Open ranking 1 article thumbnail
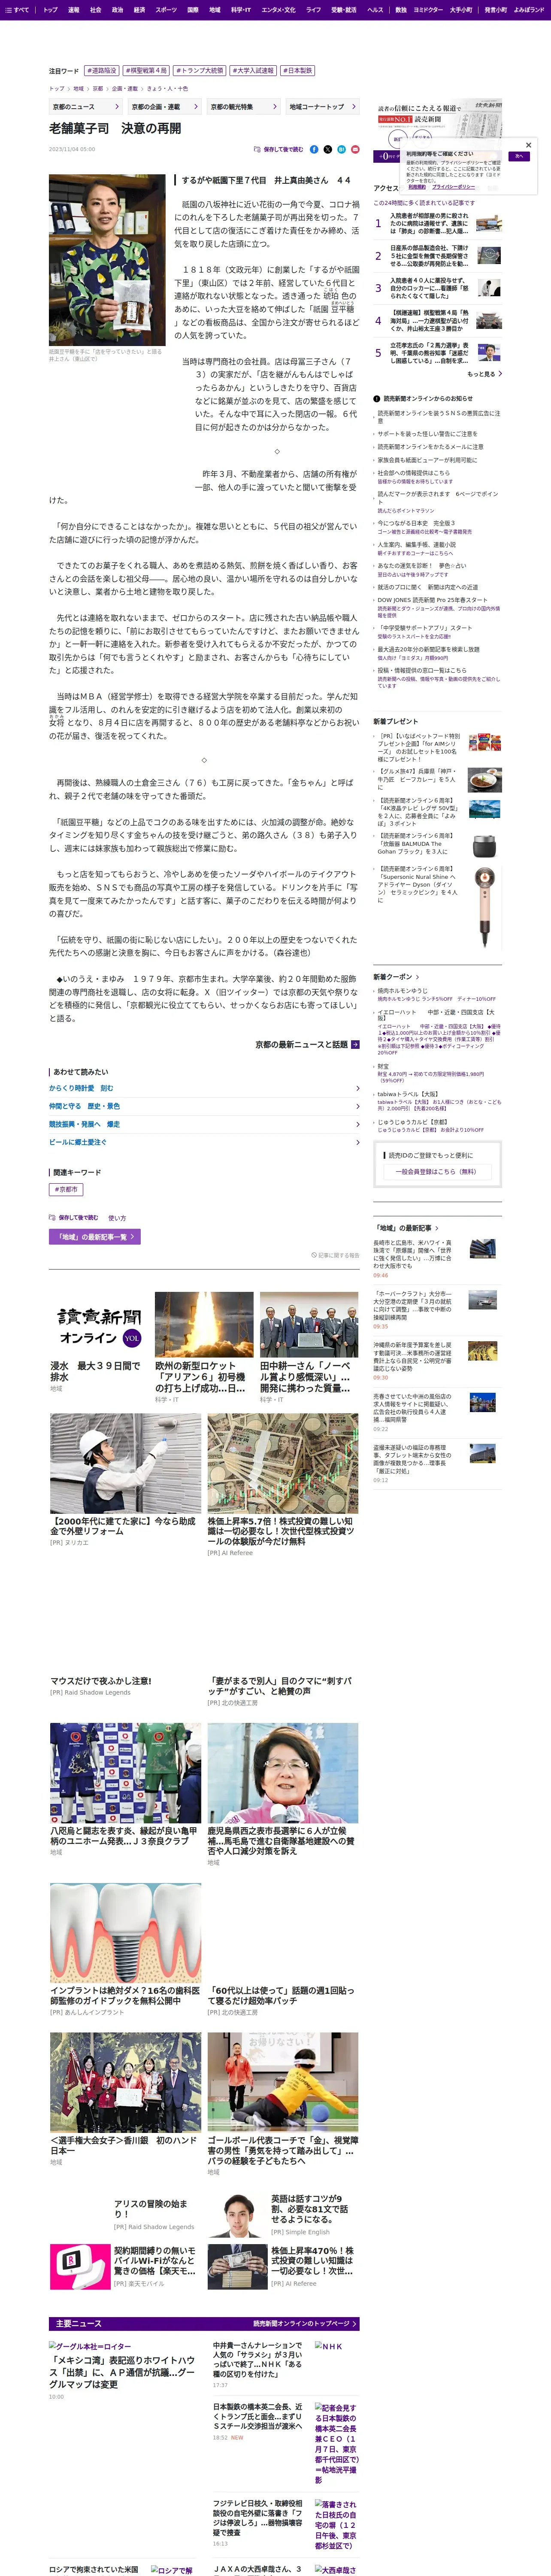This screenshot has width=551, height=2576. [x=489, y=223]
